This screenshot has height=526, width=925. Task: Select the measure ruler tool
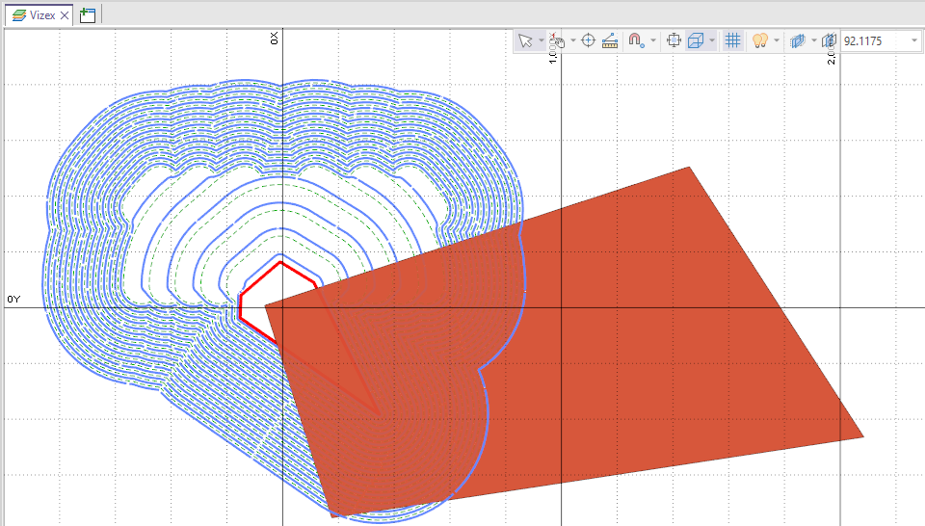pyautogui.click(x=610, y=40)
